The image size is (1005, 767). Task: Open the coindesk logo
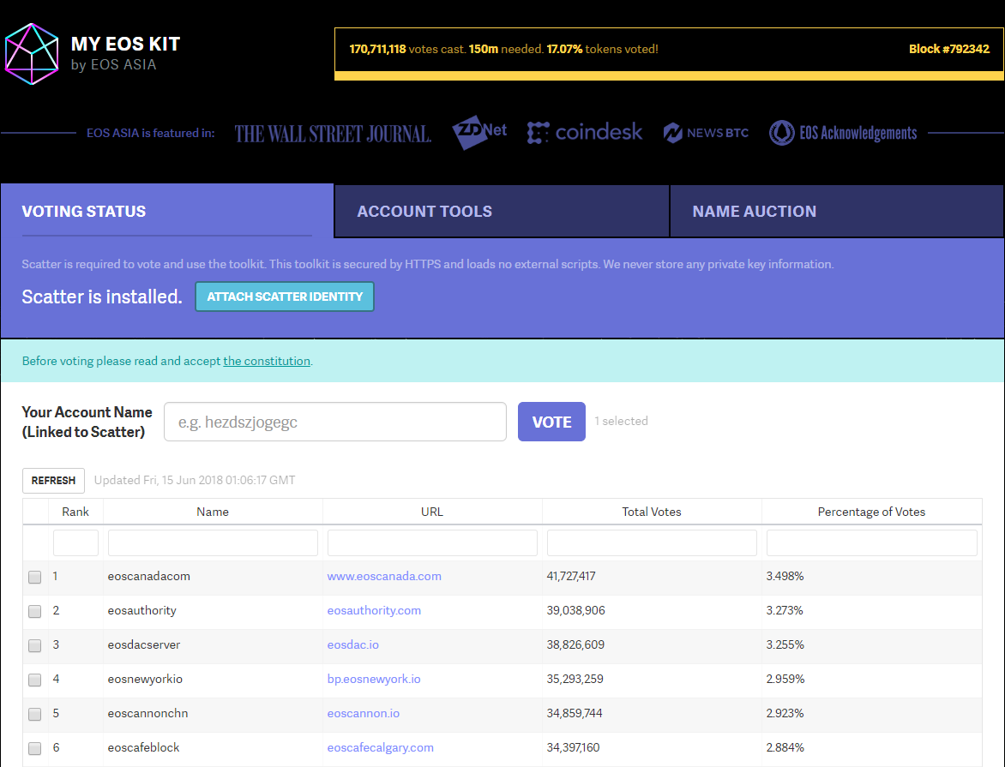585,133
